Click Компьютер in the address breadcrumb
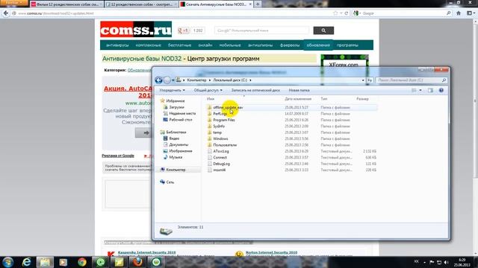Image resolution: width=478 pixels, height=268 pixels. 196,80
